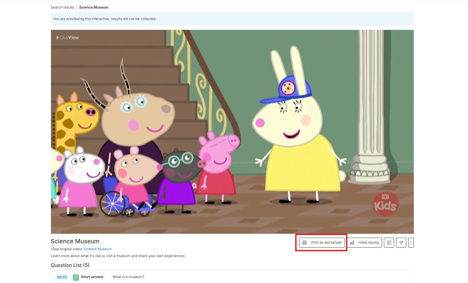Go back to Search results breadcrumb
Viewport: 468px width, 283px height.
tap(62, 7)
